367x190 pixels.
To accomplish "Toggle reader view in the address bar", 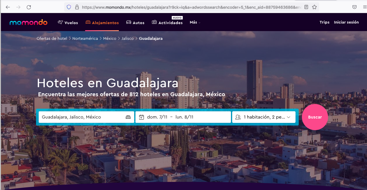I will pos(306,7).
